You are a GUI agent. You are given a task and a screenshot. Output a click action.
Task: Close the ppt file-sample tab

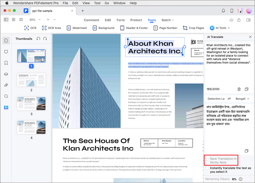tap(72, 11)
